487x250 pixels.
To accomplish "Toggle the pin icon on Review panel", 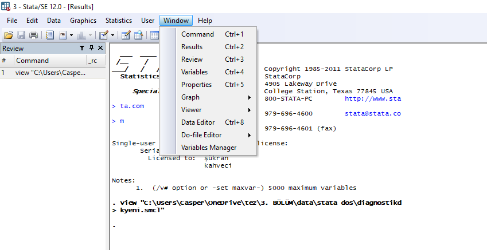I will tap(91, 48).
